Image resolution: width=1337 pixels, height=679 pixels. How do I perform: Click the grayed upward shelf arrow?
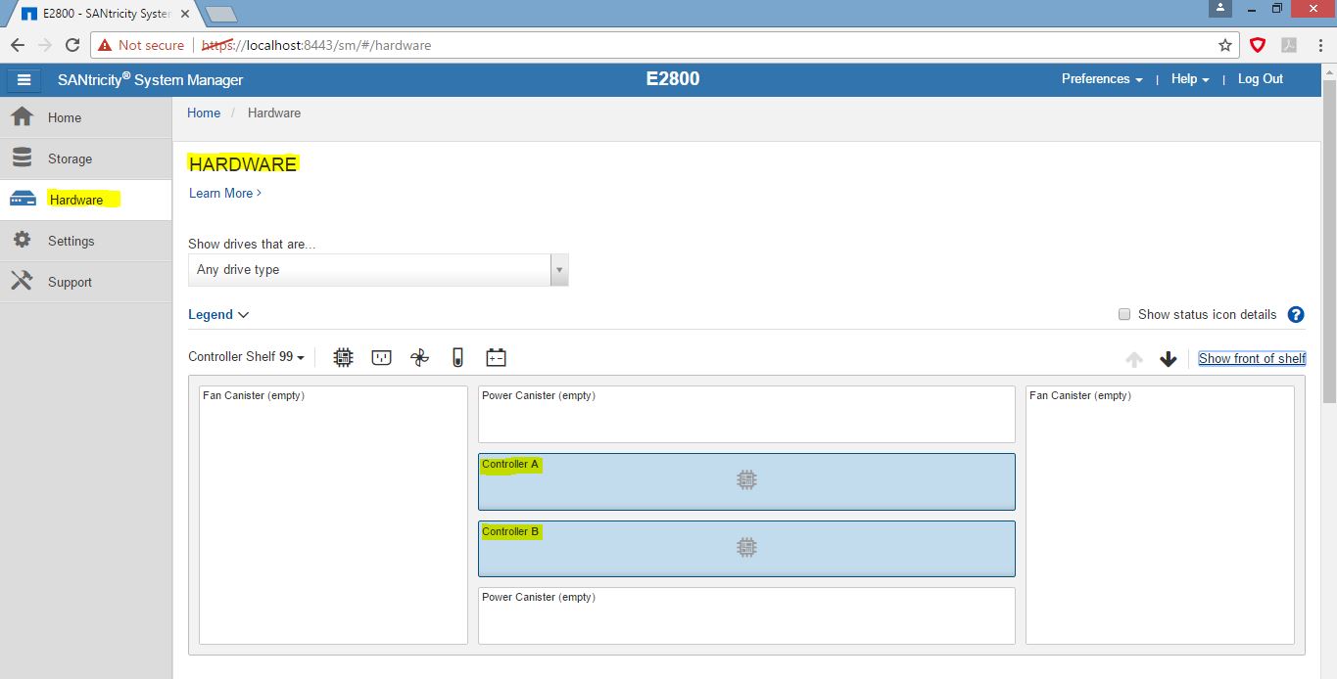pyautogui.click(x=1133, y=358)
